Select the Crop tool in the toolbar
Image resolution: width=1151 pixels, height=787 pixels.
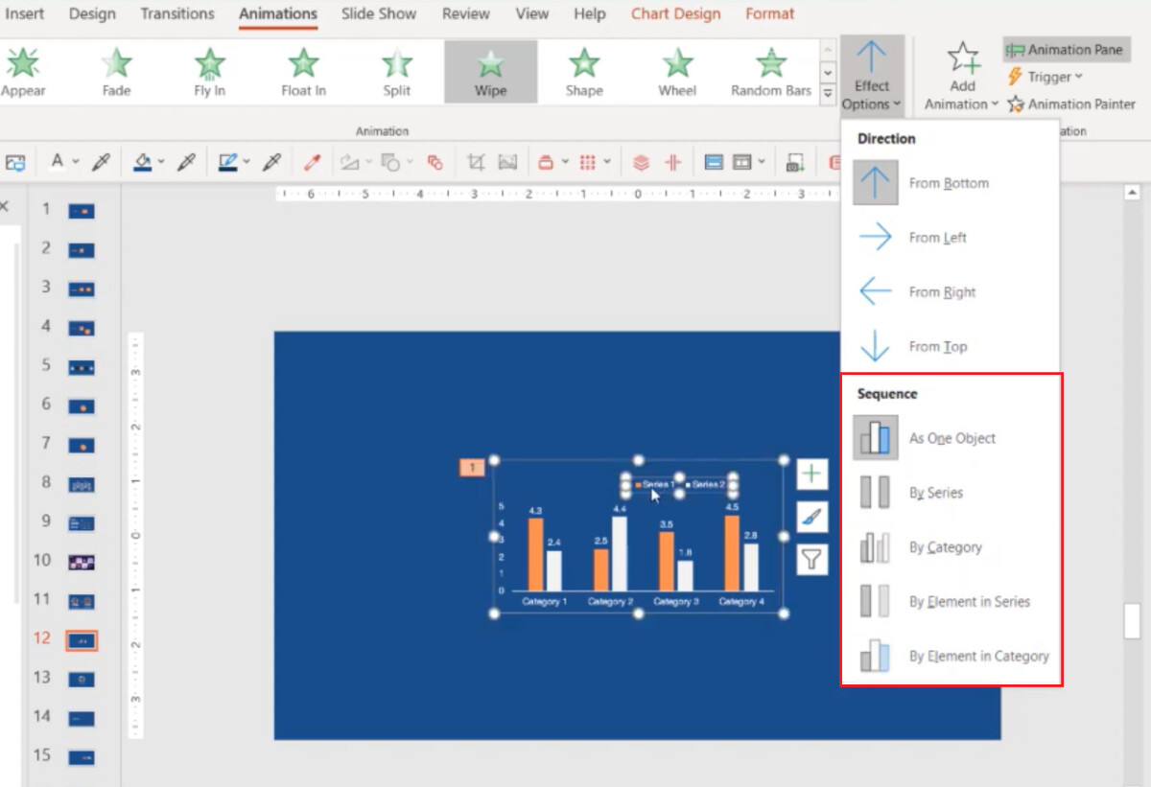[475, 161]
